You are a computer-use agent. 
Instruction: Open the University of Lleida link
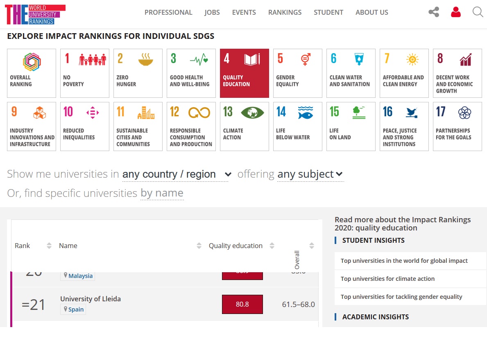coord(91,299)
